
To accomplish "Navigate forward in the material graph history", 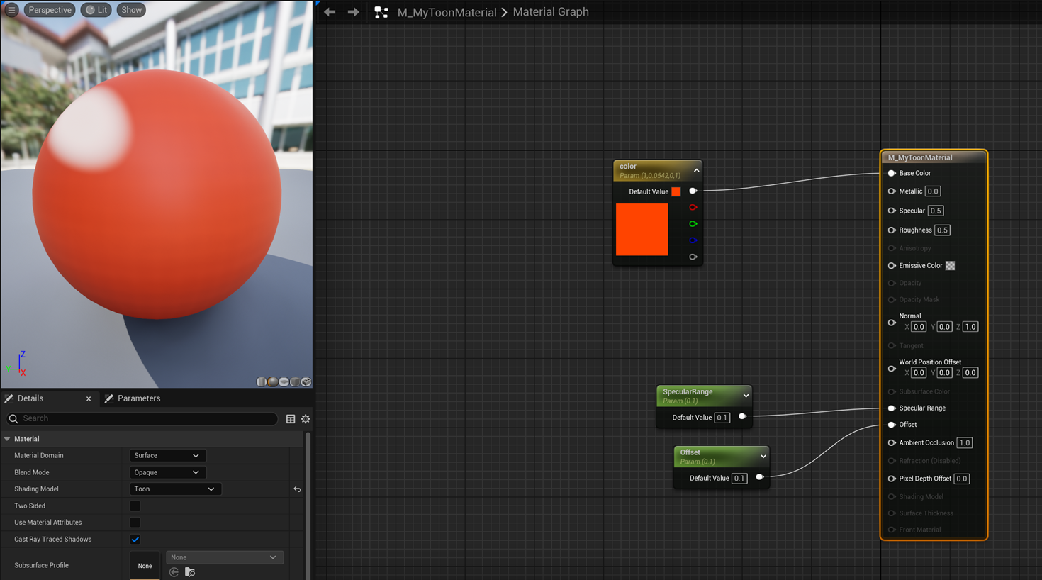I will [353, 12].
